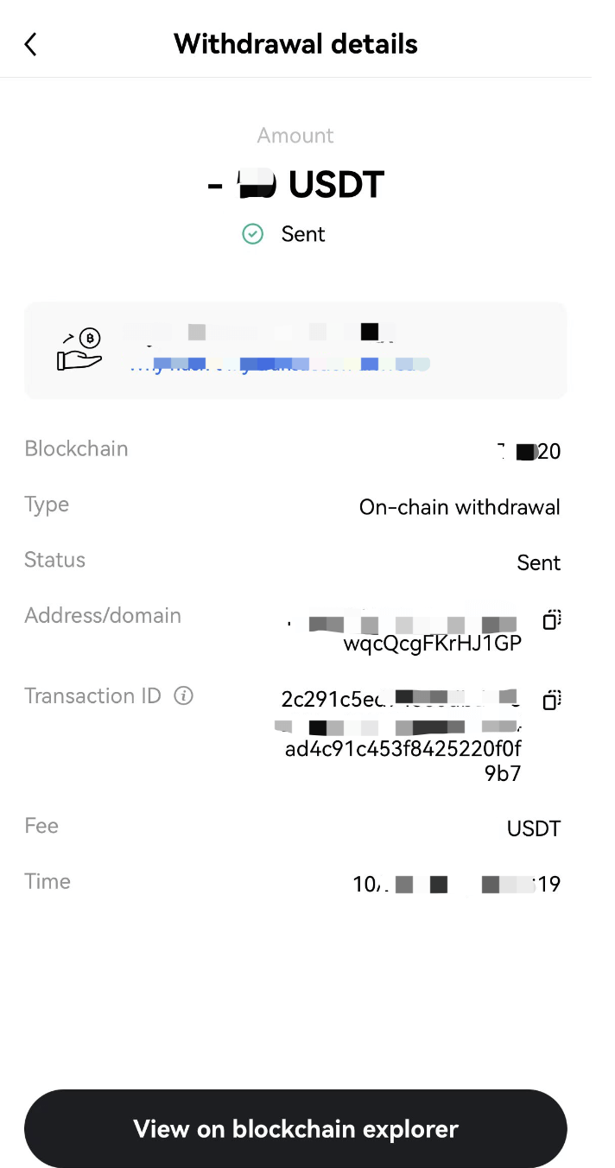Go back using the top-left arrow

point(31,44)
